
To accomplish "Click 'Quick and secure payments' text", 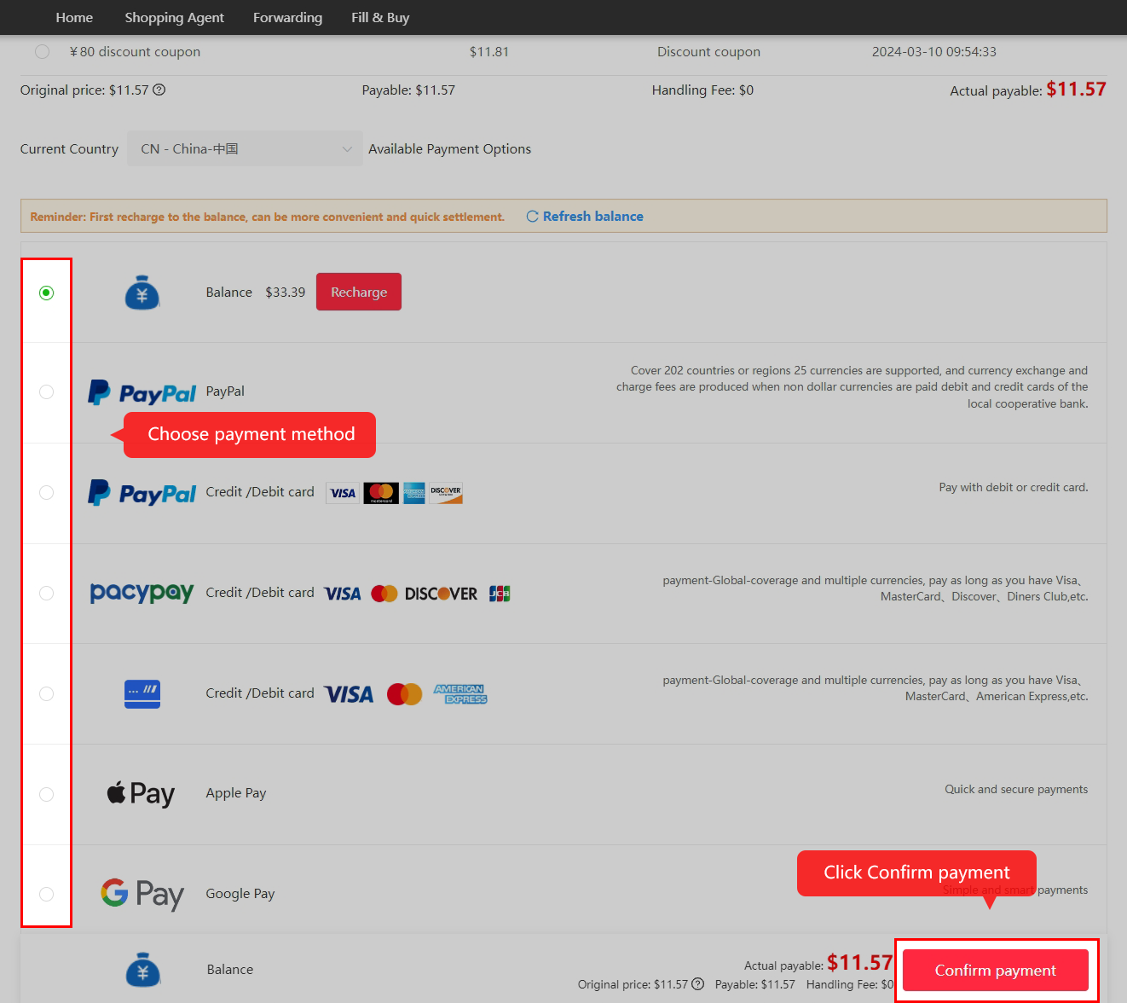I will (x=1016, y=789).
